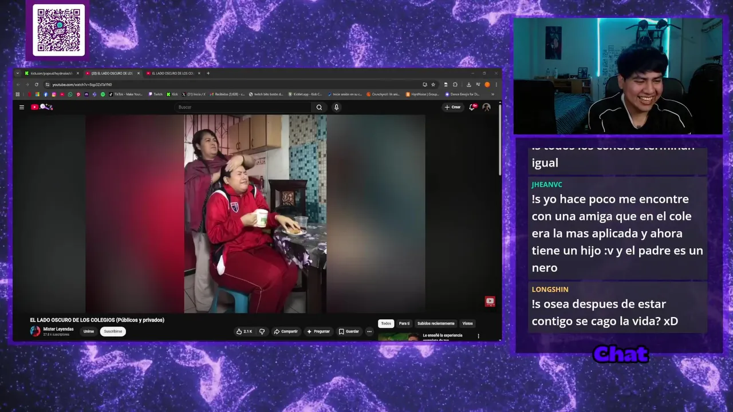Image resolution: width=733 pixels, height=412 pixels.
Task: Open the account avatar menu
Action: (x=486, y=107)
